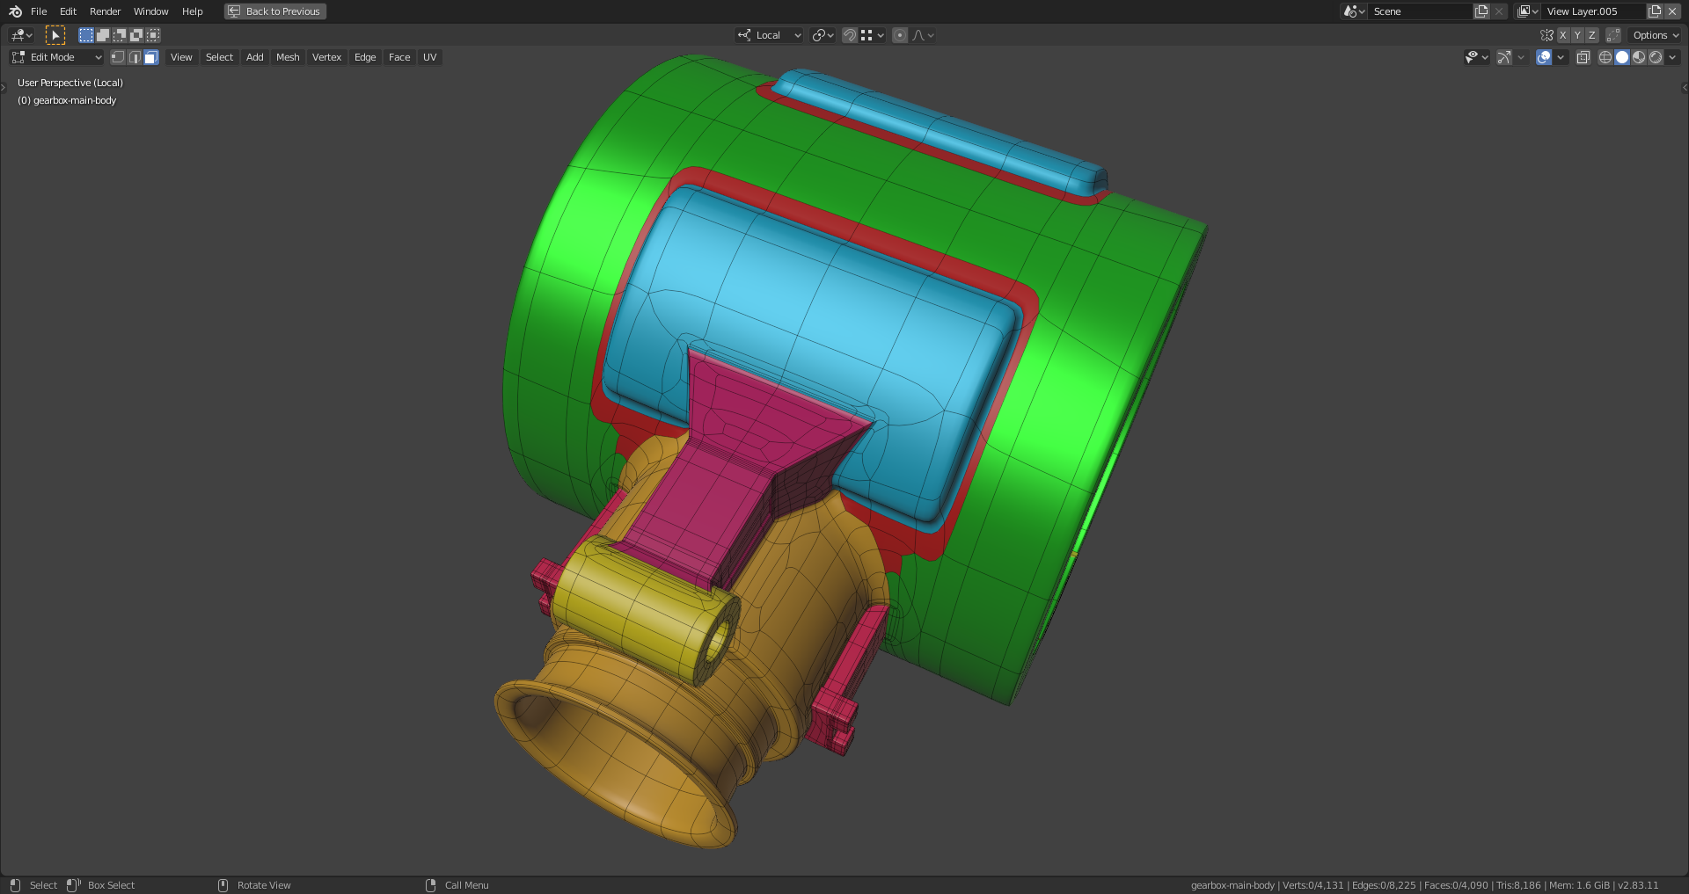Image resolution: width=1689 pixels, height=894 pixels.
Task: Open the Select menu in viewport header
Action: (219, 57)
